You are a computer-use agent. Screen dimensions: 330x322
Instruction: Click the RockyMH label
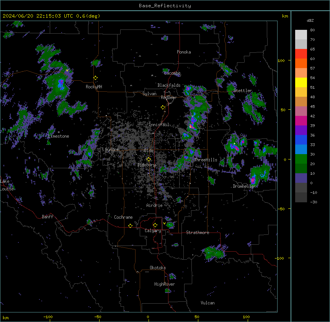(94, 87)
